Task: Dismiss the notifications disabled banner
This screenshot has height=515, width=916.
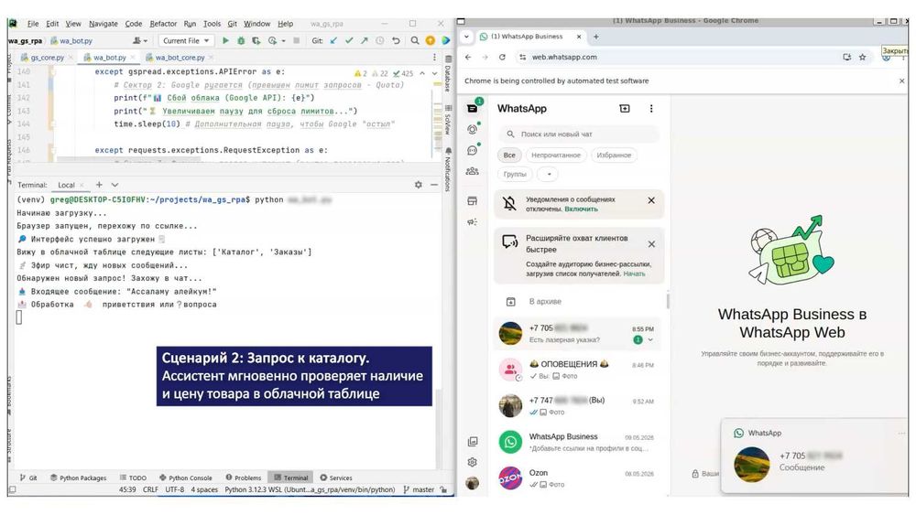Action: tap(651, 200)
